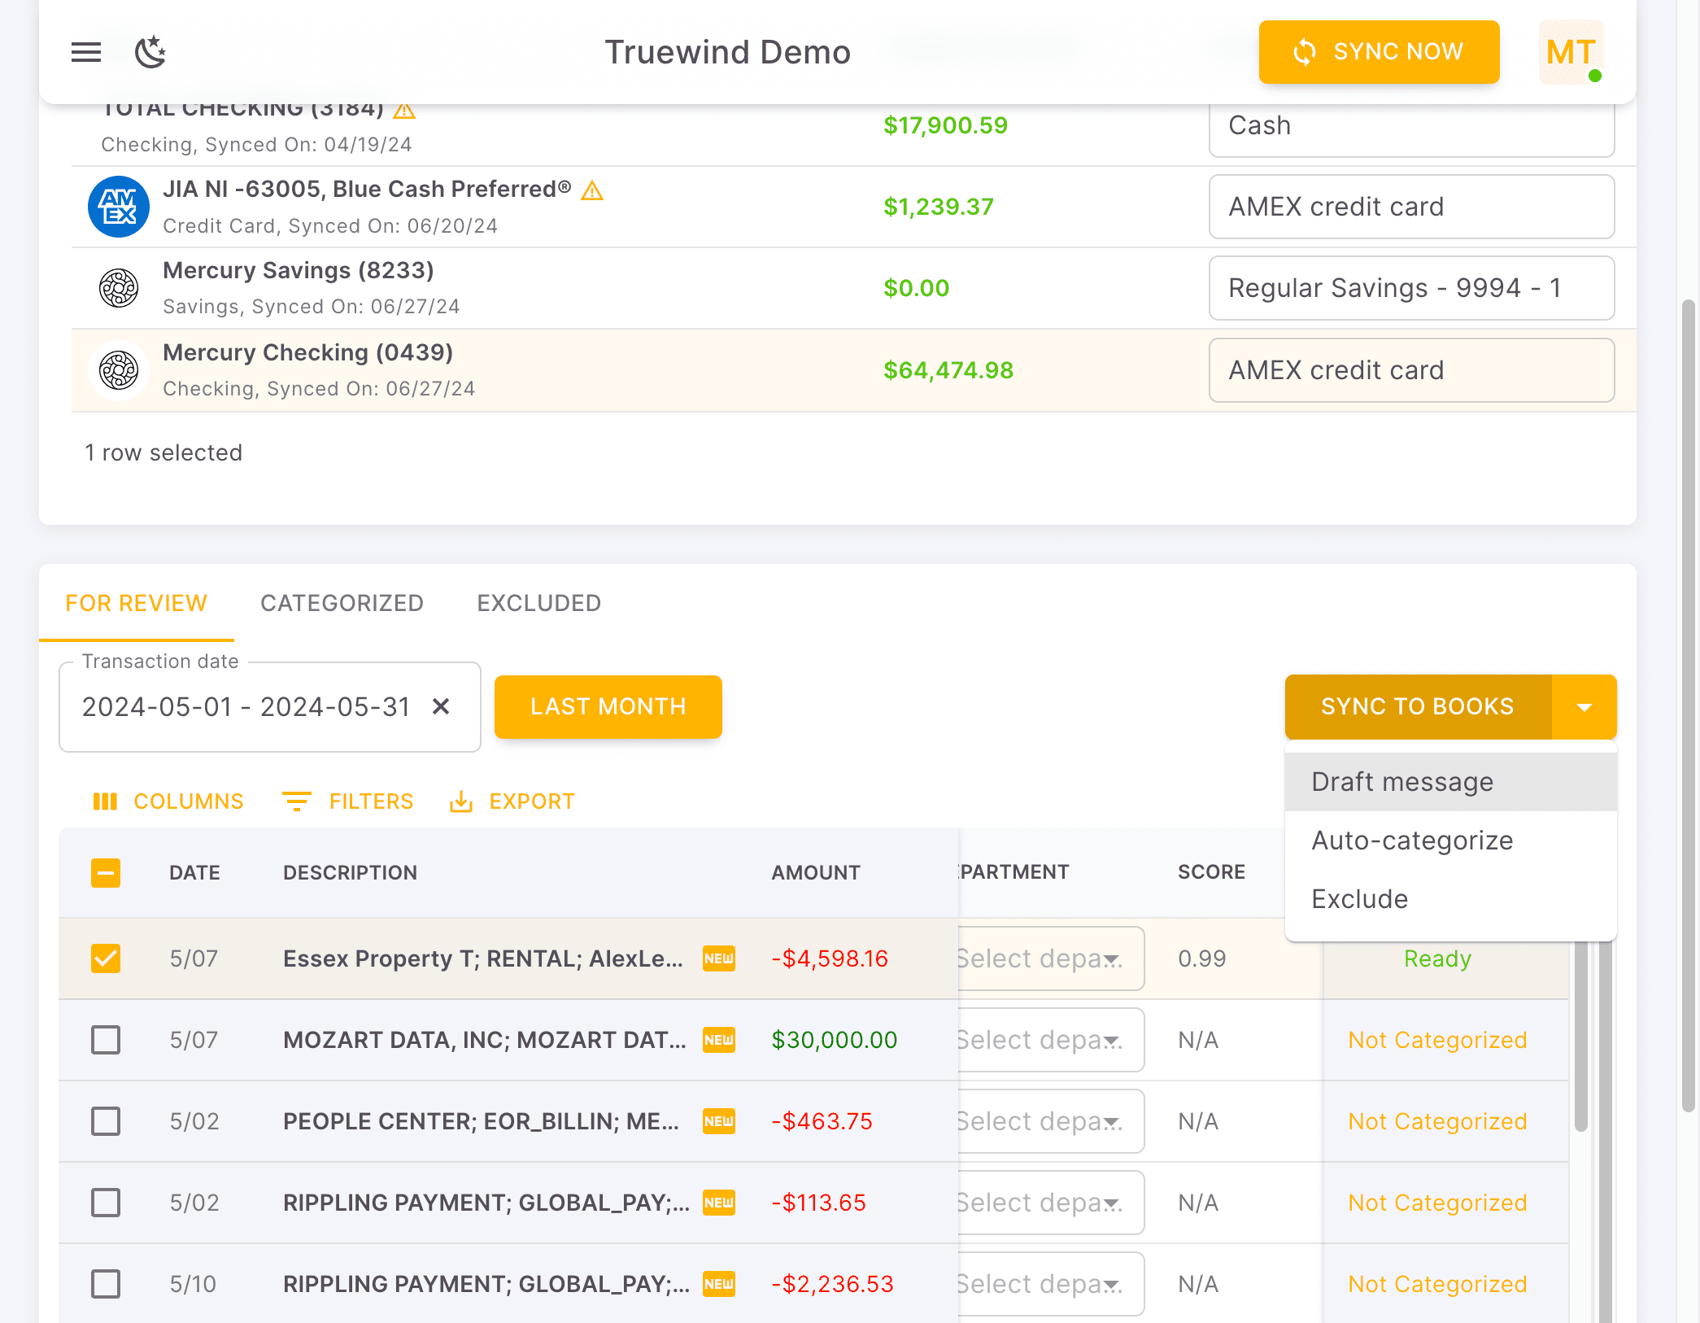
Task: Click the MT user avatar
Action: pos(1571,53)
